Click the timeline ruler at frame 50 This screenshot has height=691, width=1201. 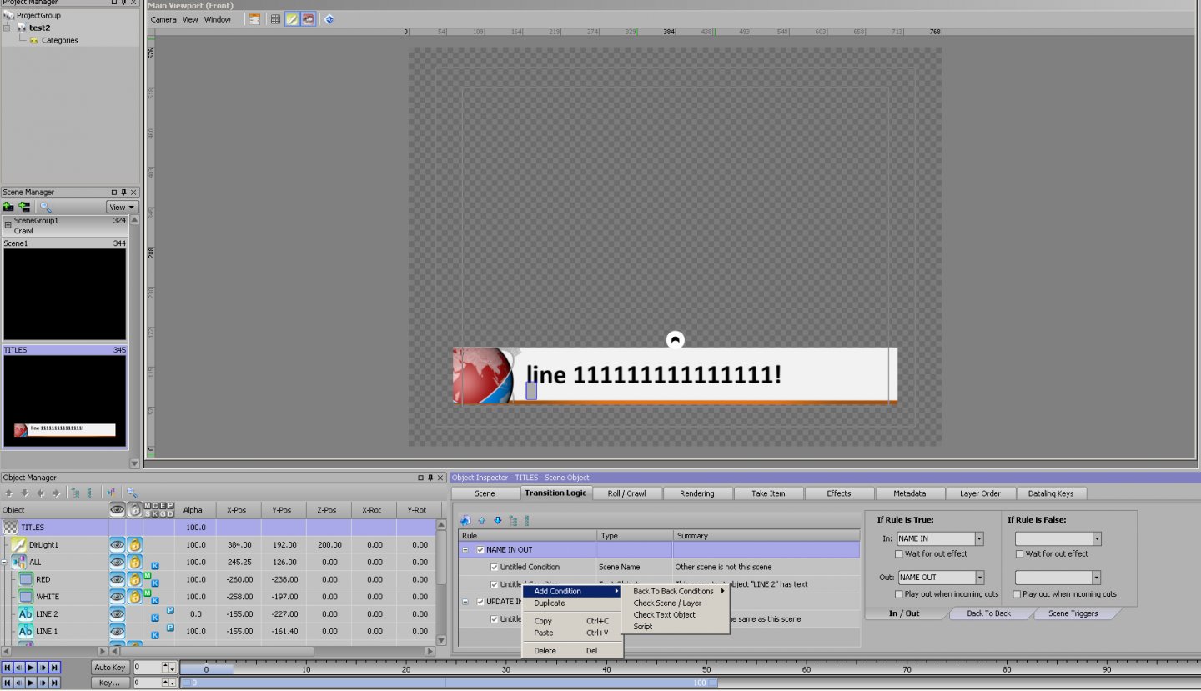pos(706,668)
